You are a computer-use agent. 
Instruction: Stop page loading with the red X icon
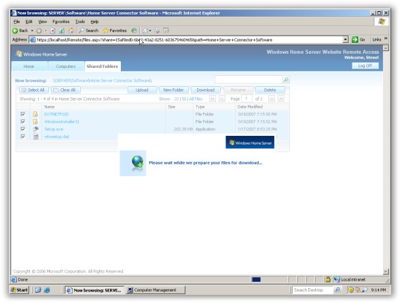tap(53, 31)
